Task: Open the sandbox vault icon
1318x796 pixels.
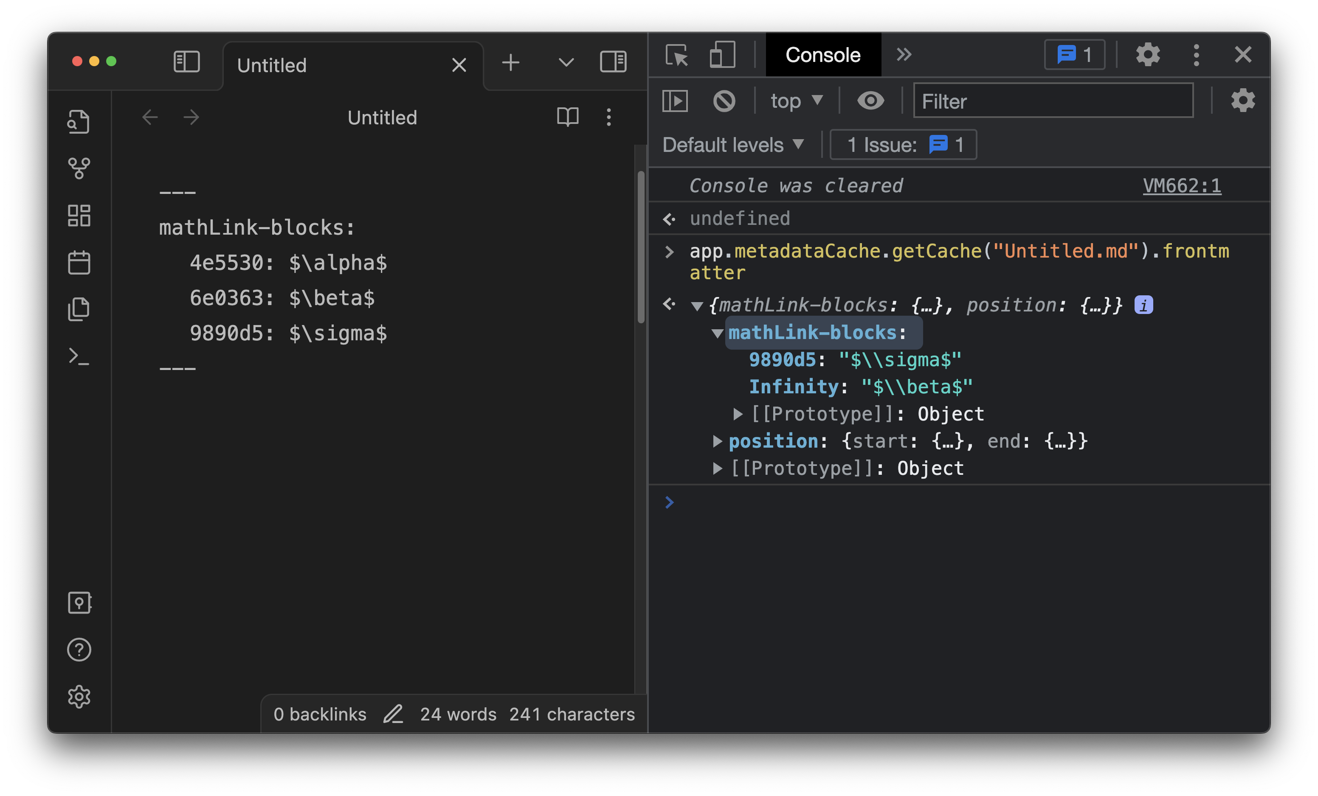Action: coord(79,603)
